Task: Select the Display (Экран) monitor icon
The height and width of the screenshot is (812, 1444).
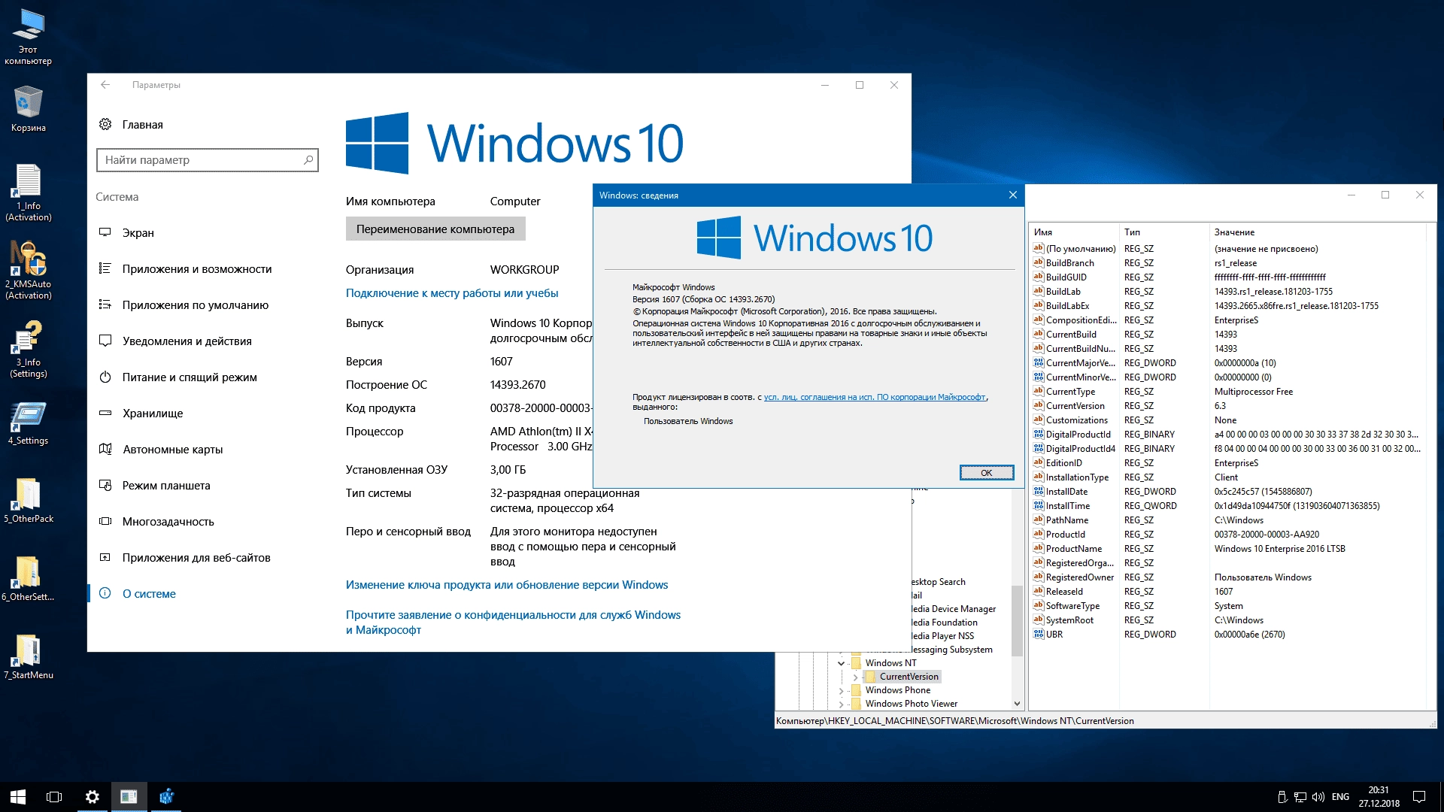Action: 105,232
